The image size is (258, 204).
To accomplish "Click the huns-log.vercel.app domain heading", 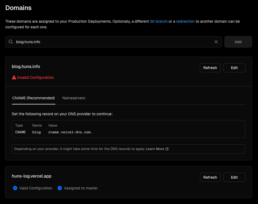I will pos(32,176).
